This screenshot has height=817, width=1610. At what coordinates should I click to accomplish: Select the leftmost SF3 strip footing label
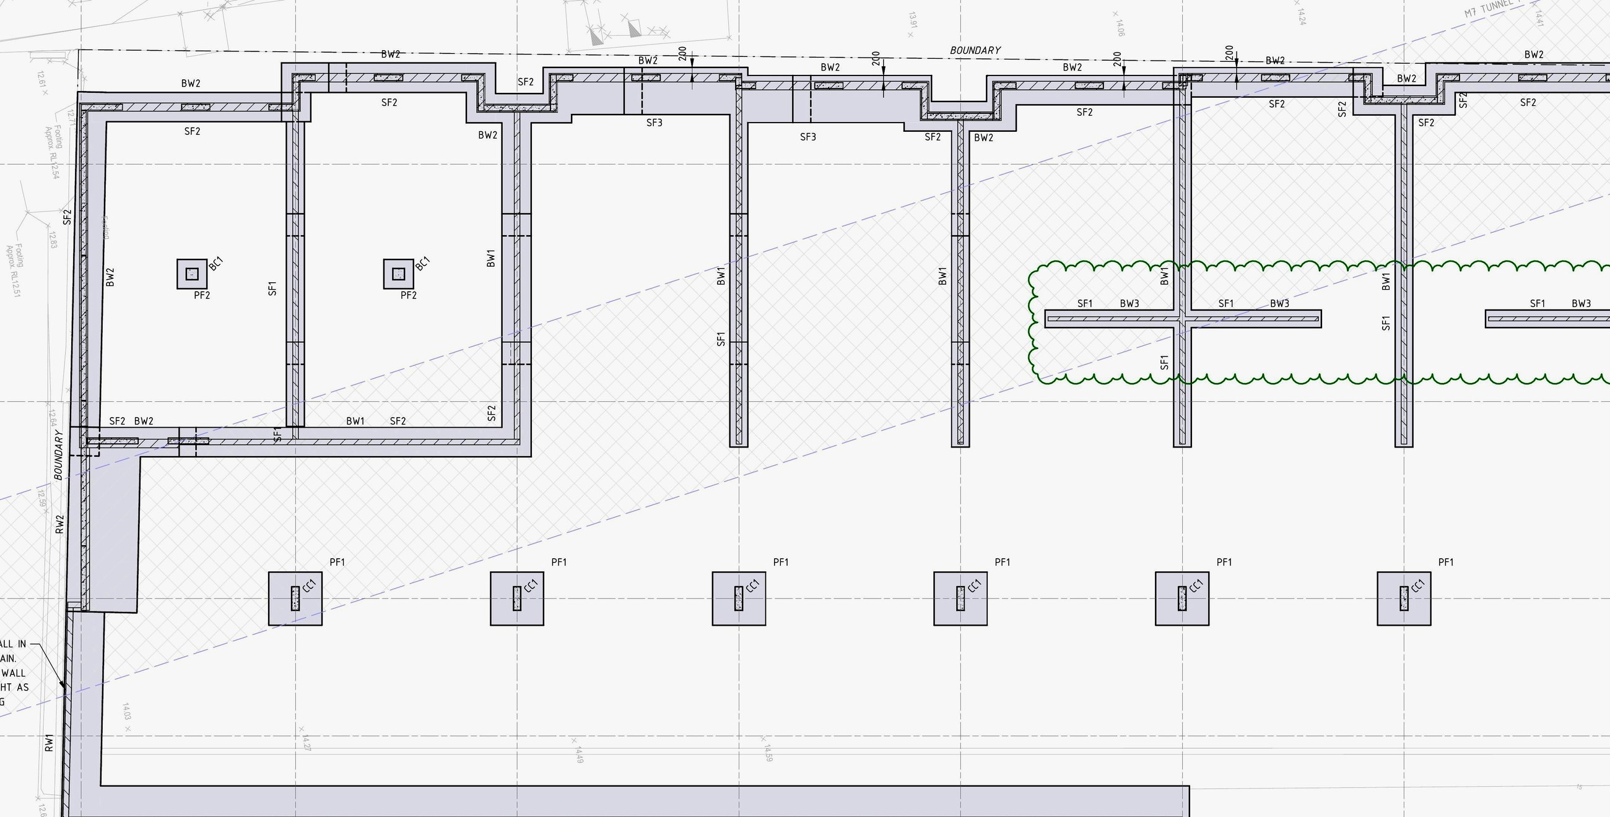654,123
